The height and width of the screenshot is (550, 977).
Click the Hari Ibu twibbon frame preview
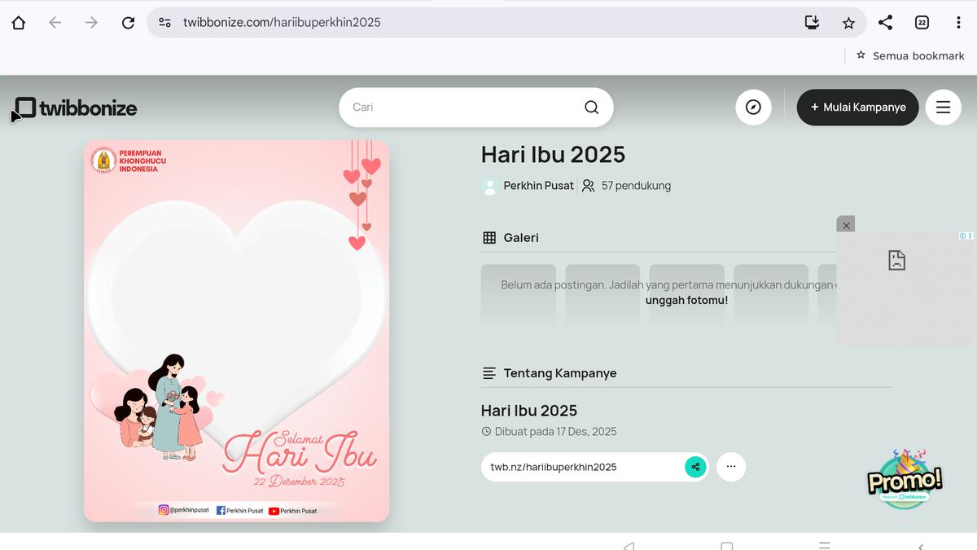coord(235,330)
